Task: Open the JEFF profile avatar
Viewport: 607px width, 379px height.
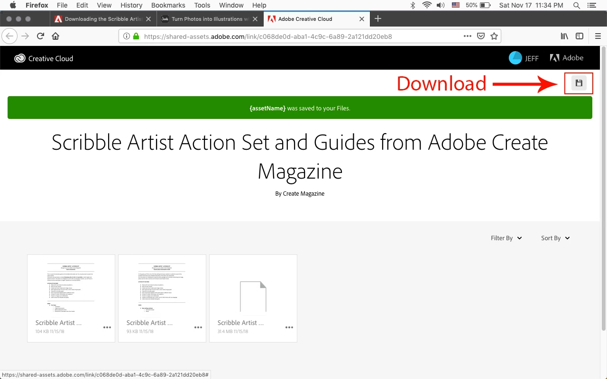Action: 515,58
